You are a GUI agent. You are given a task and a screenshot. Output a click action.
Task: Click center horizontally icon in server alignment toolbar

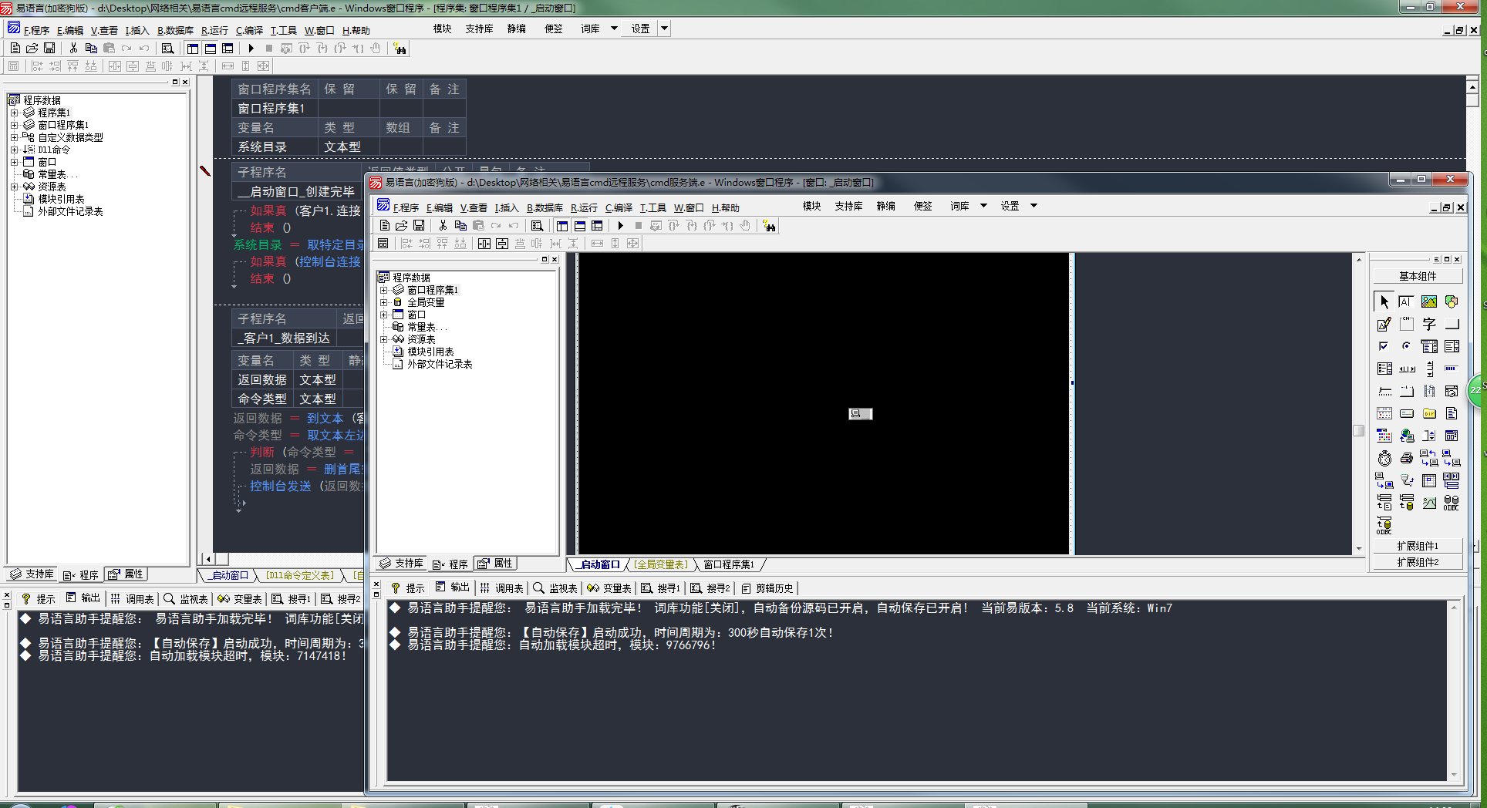click(x=484, y=244)
